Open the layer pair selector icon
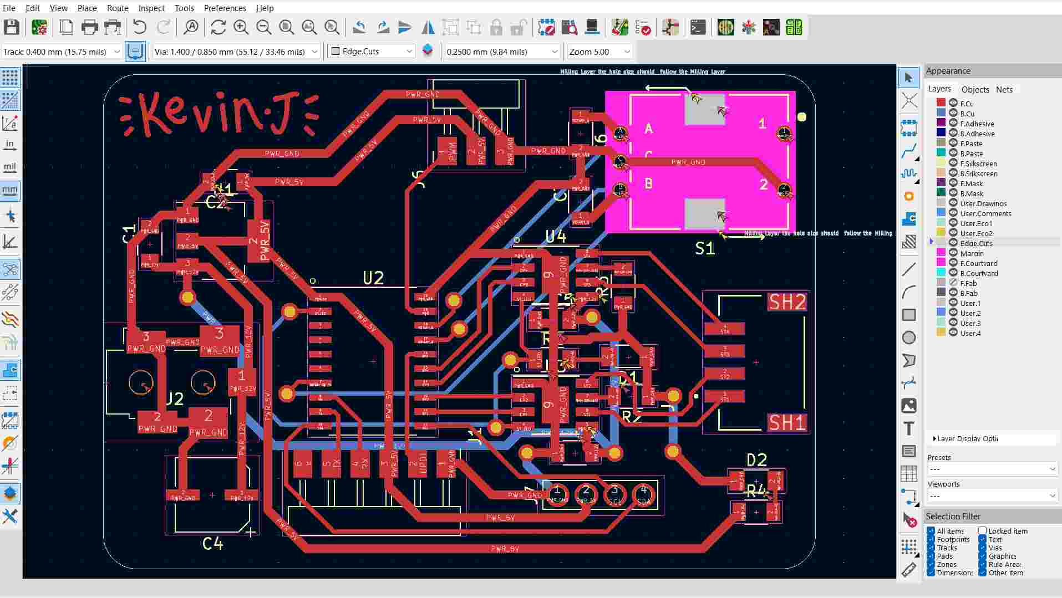Viewport: 1062px width, 598px height. coord(428,50)
